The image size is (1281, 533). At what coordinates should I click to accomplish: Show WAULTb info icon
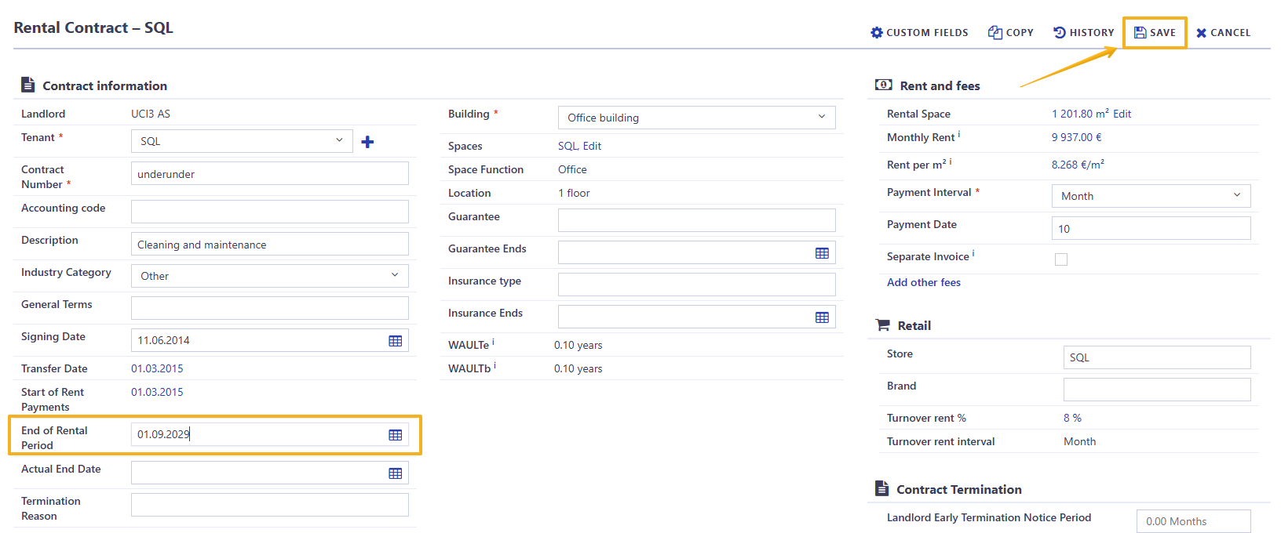[x=495, y=365]
